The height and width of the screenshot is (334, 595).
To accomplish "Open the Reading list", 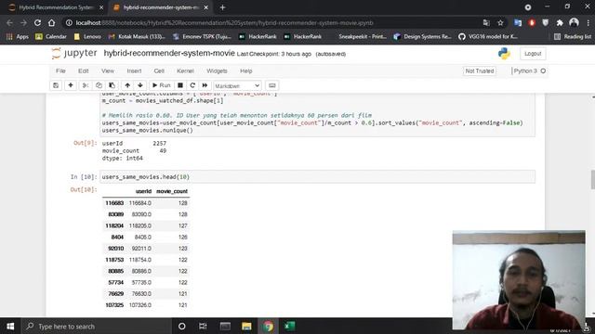I will point(573,36).
